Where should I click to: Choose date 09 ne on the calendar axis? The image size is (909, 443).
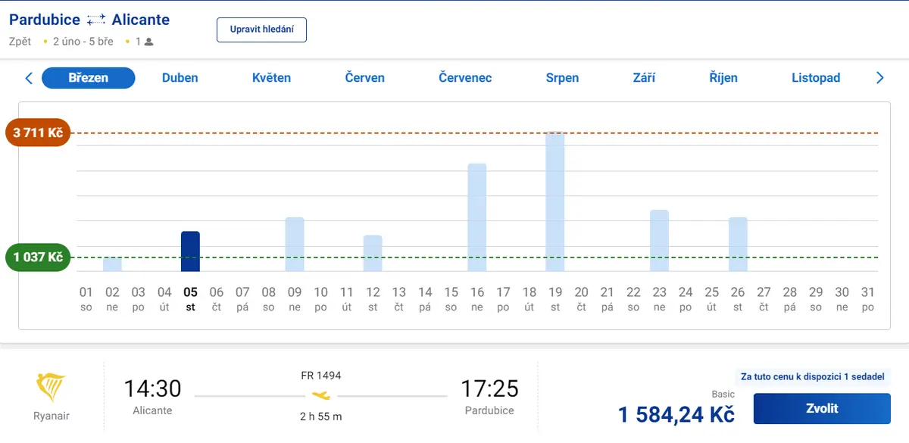point(295,298)
